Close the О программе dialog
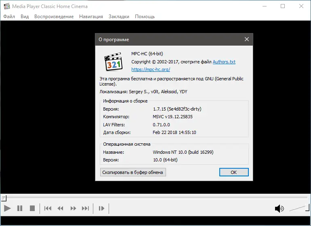311x226 pixels. pos(246,39)
